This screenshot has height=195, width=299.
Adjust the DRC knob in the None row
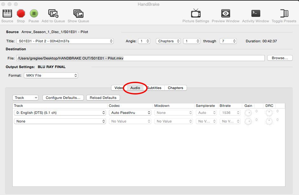(269, 122)
